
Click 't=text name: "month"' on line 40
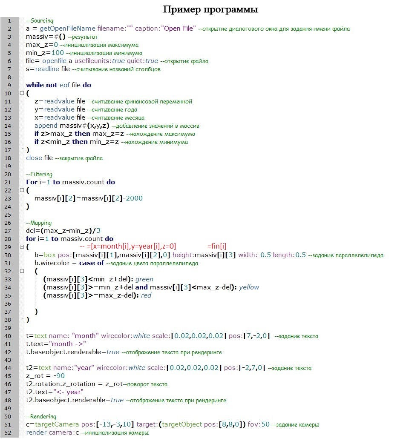tap(62, 336)
